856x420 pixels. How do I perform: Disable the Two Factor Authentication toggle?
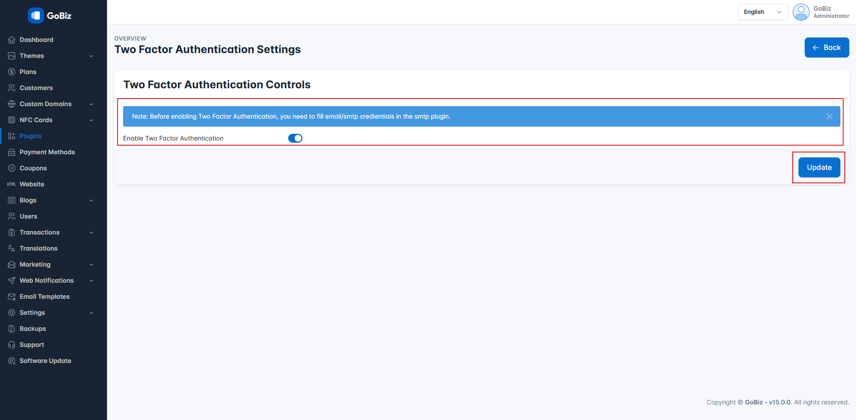point(295,138)
